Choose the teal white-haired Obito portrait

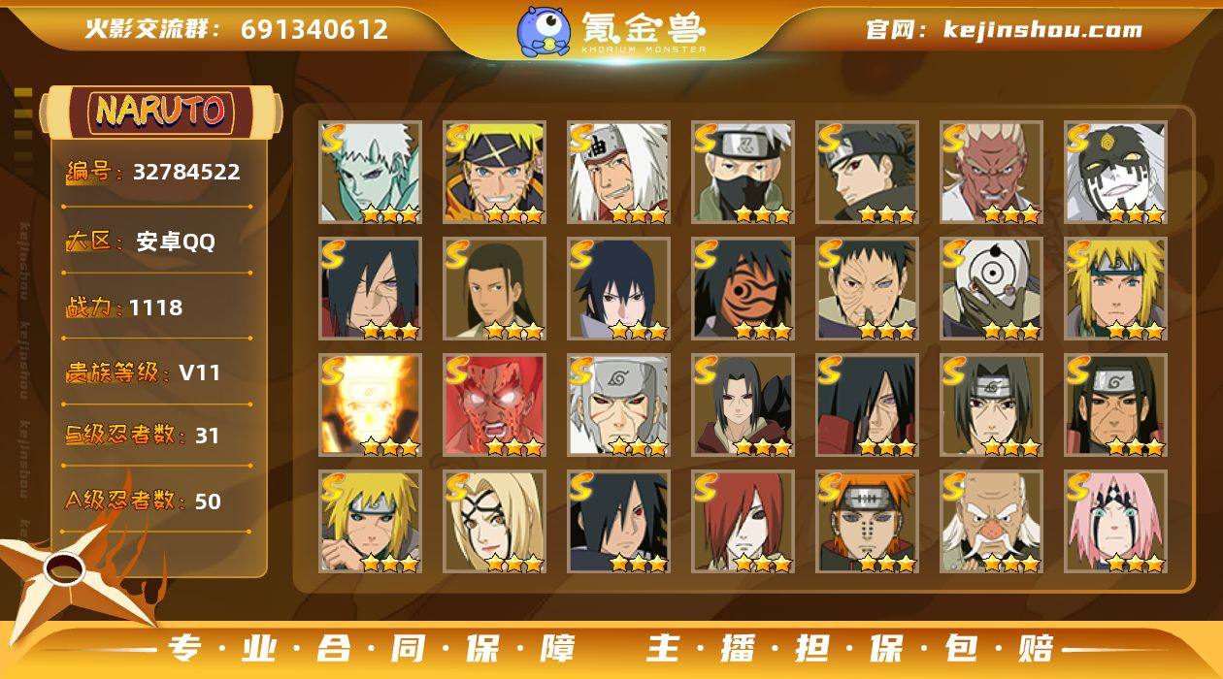pos(371,173)
